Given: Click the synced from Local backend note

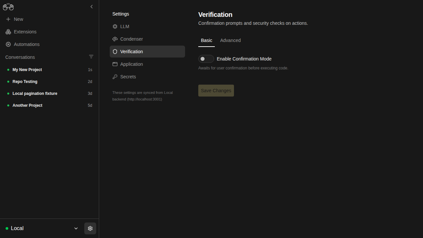Looking at the screenshot, I should pyautogui.click(x=142, y=96).
